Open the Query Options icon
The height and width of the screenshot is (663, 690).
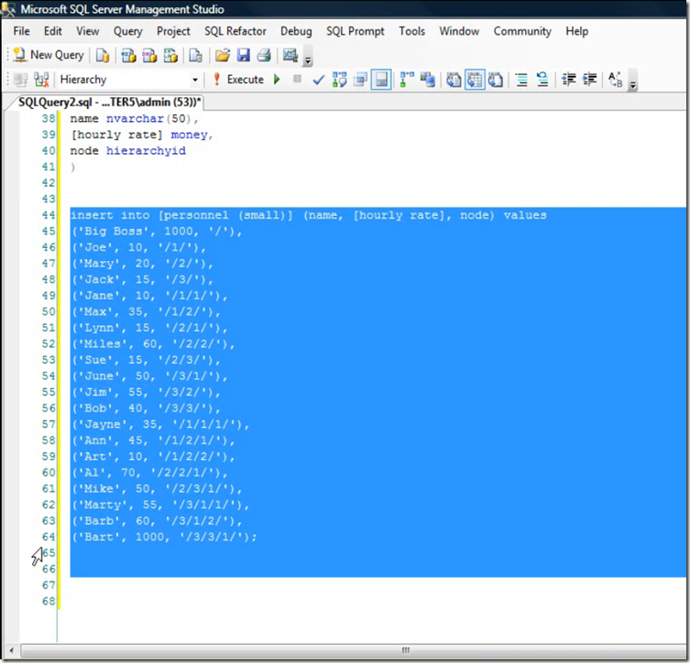tap(360, 80)
